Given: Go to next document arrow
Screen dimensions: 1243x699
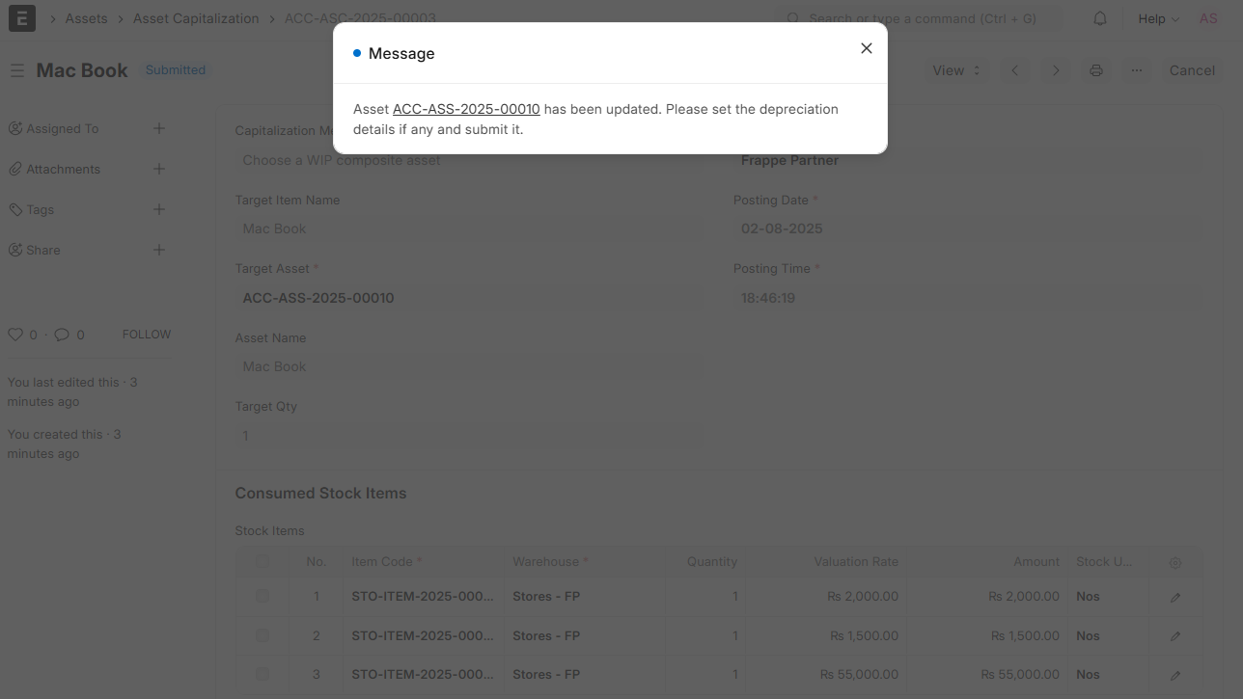Looking at the screenshot, I should [x=1056, y=70].
